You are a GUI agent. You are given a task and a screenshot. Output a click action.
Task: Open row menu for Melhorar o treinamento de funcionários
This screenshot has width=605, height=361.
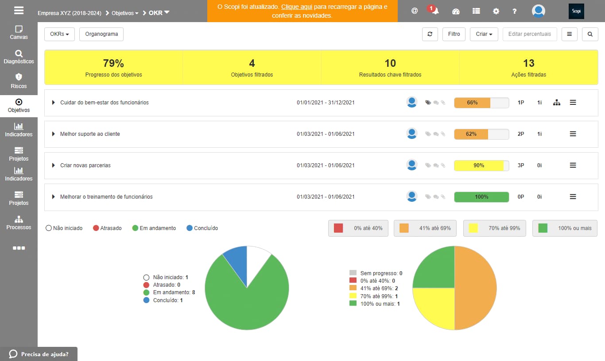[573, 197]
